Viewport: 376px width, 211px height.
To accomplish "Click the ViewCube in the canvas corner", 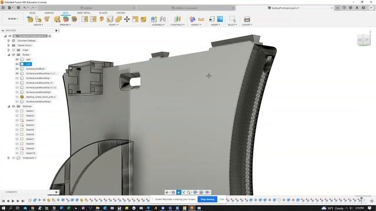I will click(x=364, y=40).
